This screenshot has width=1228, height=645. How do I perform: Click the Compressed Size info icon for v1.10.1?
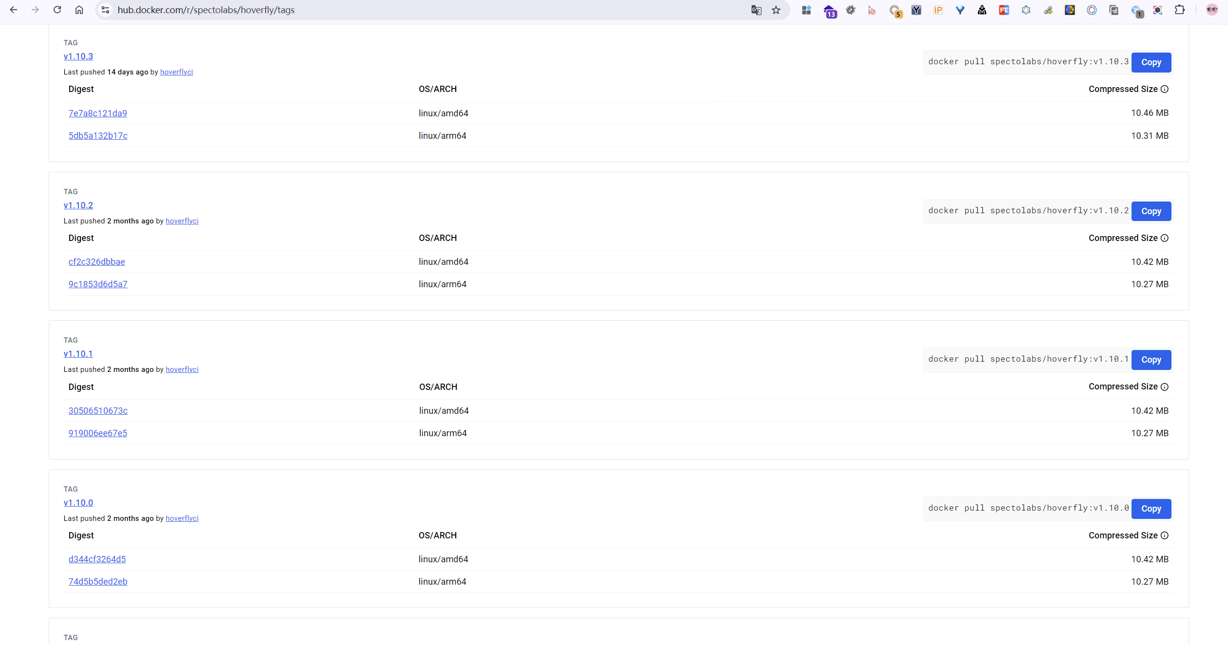click(1165, 387)
